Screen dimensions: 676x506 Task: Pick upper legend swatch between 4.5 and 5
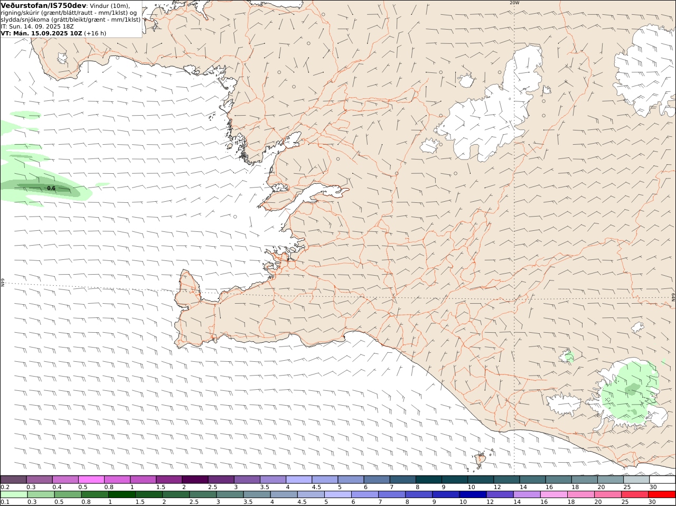tap(325, 479)
